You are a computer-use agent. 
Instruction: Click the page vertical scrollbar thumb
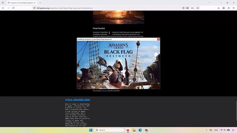(x=236, y=111)
